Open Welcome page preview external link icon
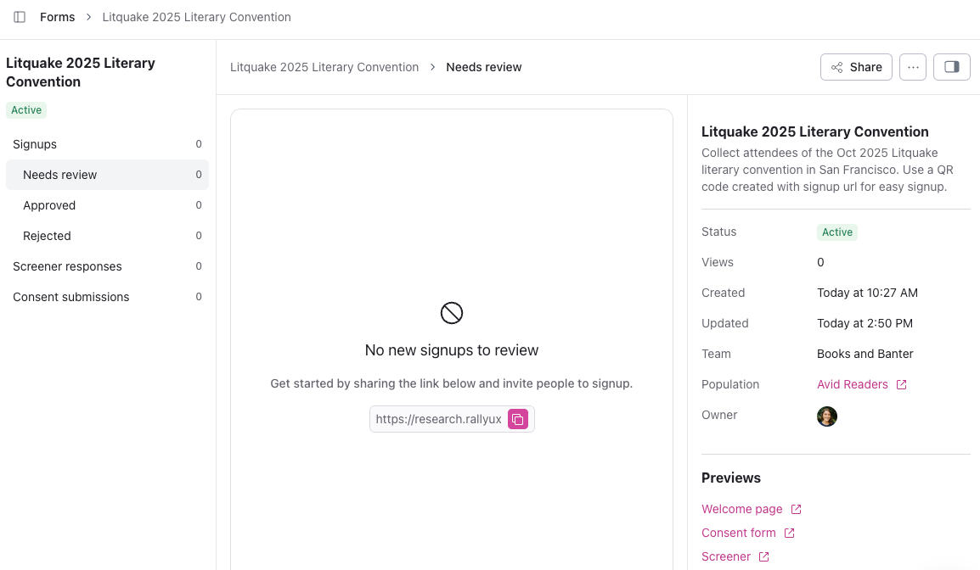 point(796,510)
